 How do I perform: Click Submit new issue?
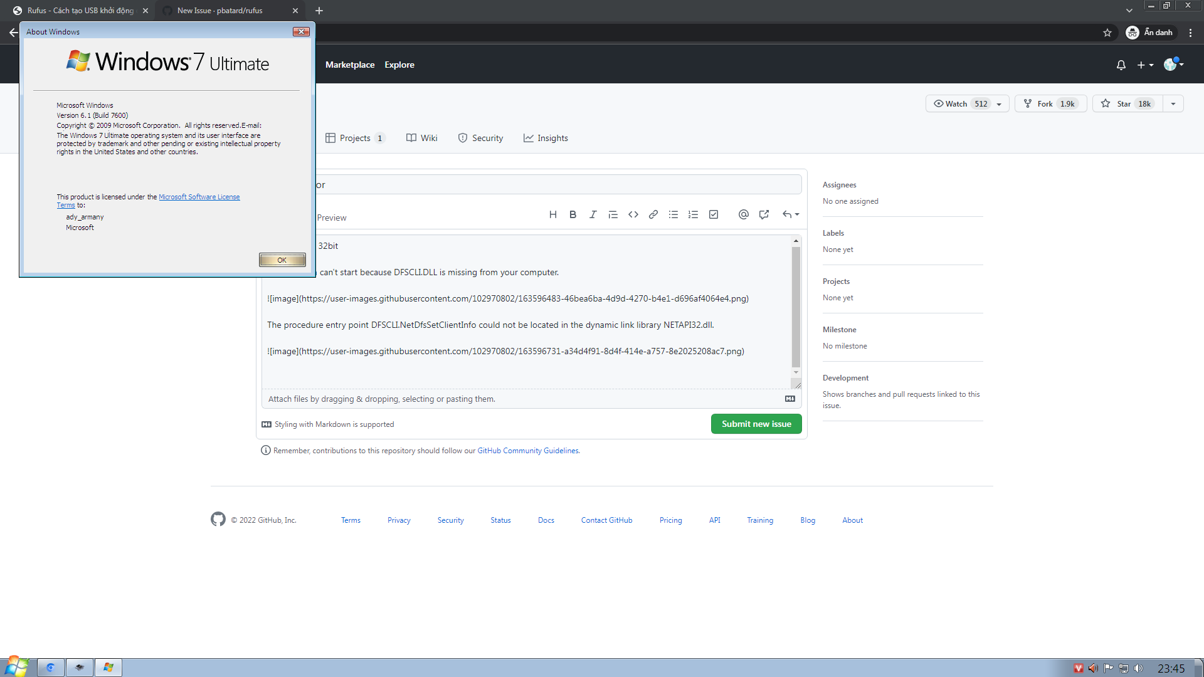pos(756,424)
